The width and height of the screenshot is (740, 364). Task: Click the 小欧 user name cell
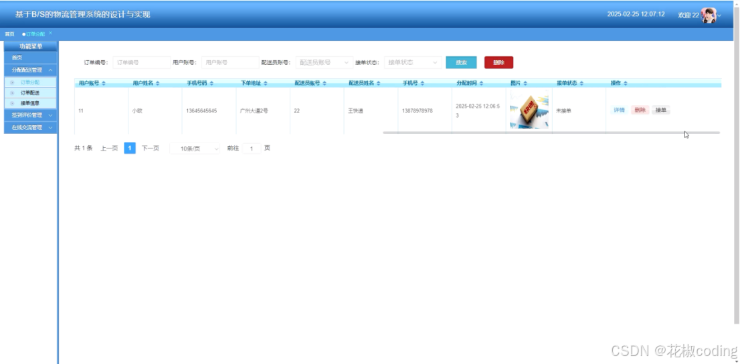pyautogui.click(x=137, y=111)
